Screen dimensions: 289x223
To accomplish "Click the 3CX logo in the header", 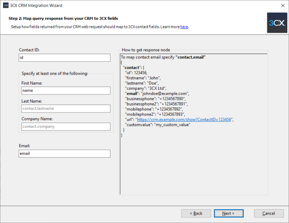I will [277, 23].
